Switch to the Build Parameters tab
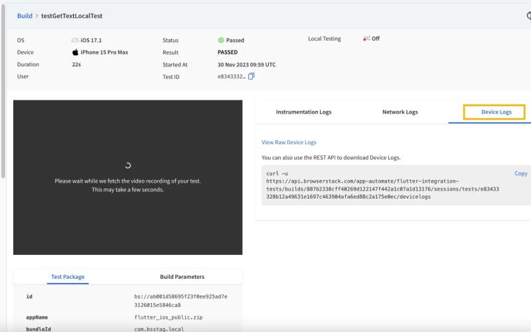Screen dimensions: 531x332 point(182,276)
